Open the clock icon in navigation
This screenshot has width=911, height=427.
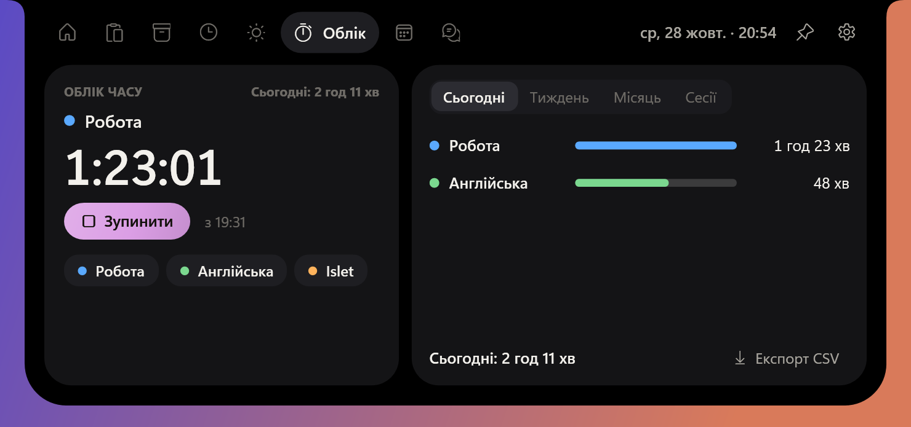[209, 33]
